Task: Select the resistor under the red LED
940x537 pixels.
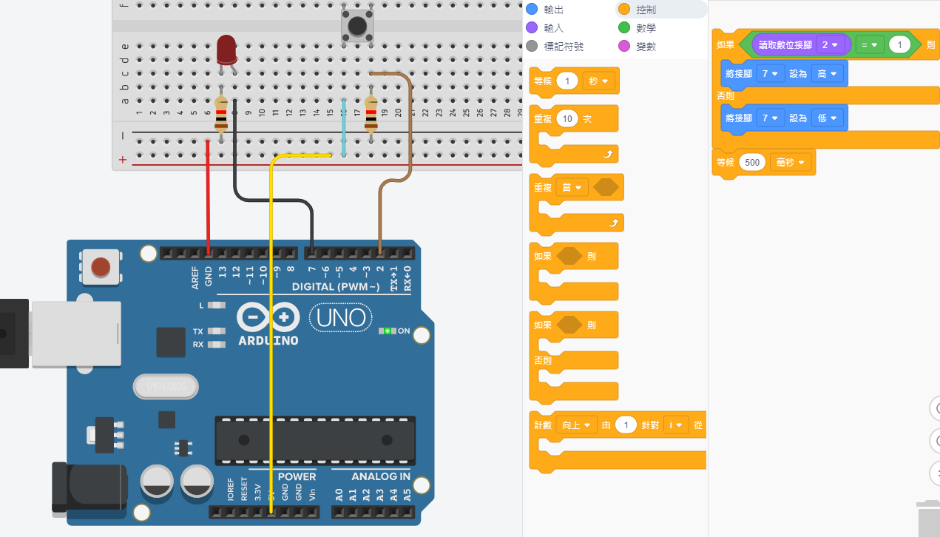Action: (x=221, y=116)
